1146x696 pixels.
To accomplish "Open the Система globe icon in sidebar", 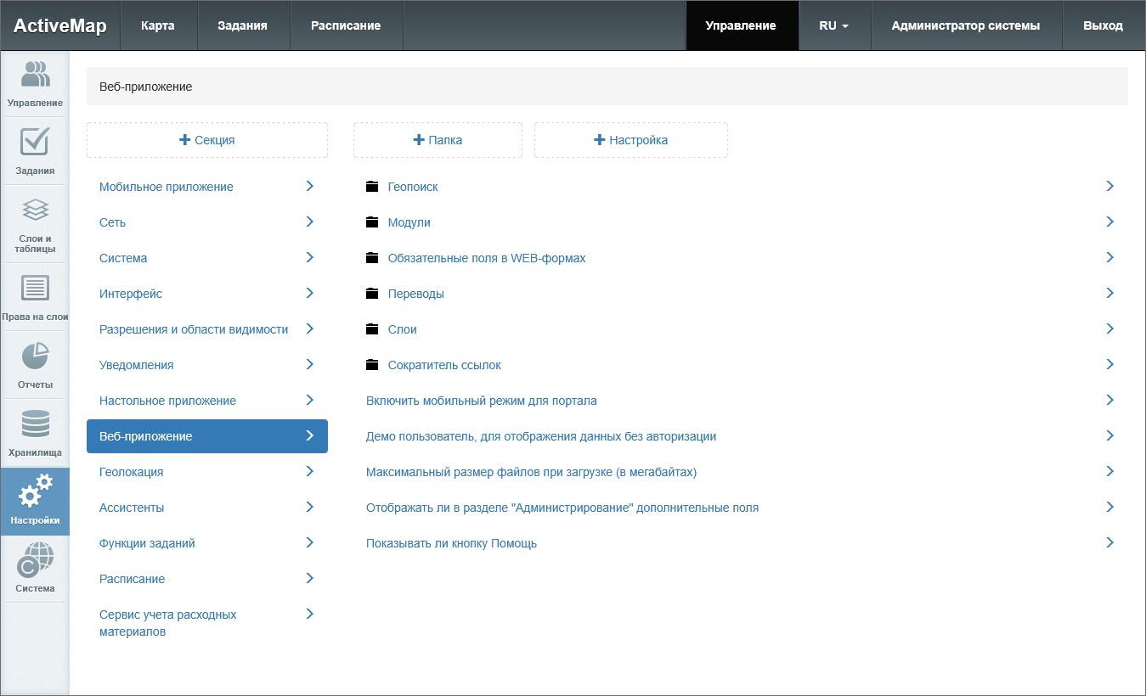I will (x=35, y=560).
